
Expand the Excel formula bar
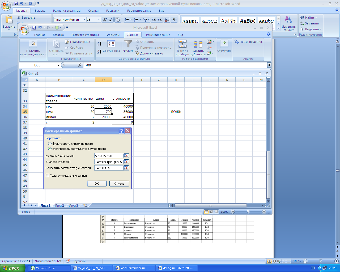point(269,65)
